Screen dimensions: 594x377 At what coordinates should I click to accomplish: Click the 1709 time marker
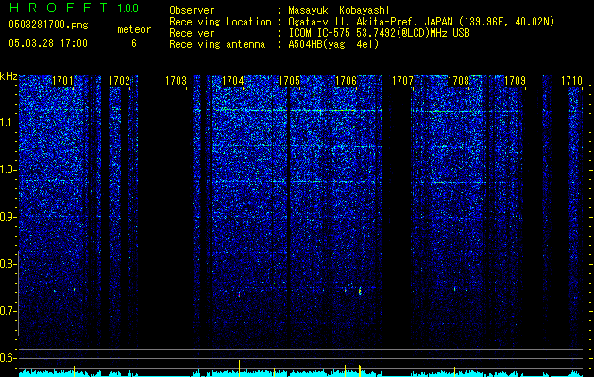pos(516,81)
